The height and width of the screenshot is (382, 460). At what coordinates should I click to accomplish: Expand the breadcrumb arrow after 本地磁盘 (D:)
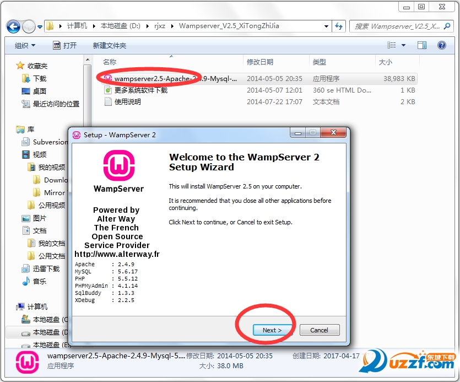(147, 26)
